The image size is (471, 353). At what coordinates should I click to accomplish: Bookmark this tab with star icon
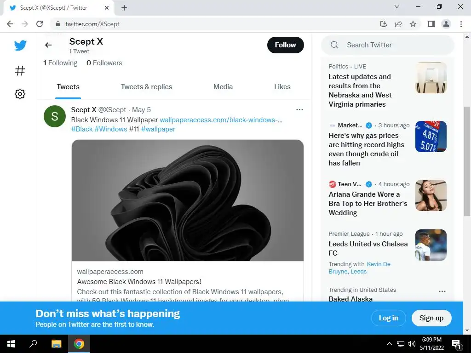(413, 24)
